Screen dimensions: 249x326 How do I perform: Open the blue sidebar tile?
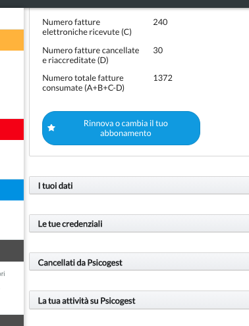click(x=12, y=190)
